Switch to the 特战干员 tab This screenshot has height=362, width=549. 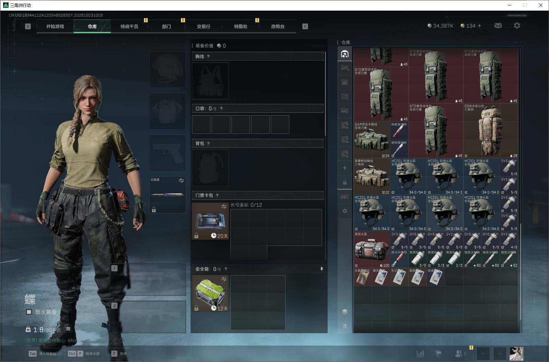tap(129, 26)
